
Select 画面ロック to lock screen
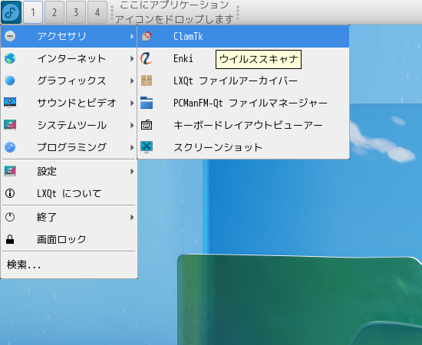[x=69, y=239]
